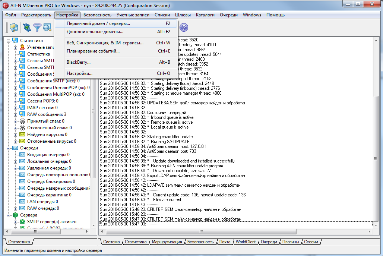383x256 pixels.
Task: Expand the Учетные записи tree node
Action: point(15,48)
